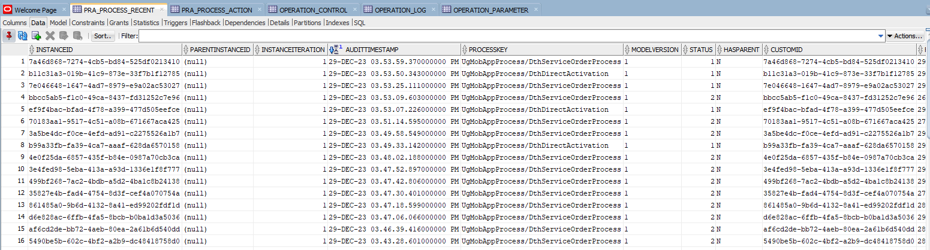930x250 pixels.
Task: Select timestamp cell 29-DEC-23 03.46.39.416000000 PM
Action: coord(394,229)
